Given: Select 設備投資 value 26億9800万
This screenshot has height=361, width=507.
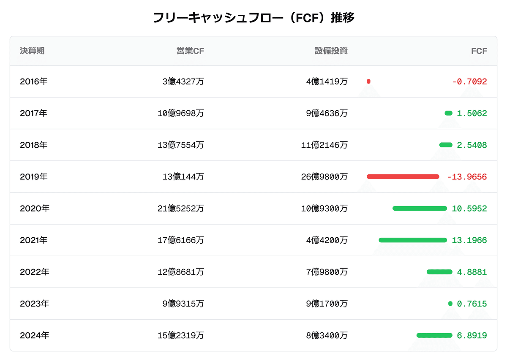Looking at the screenshot, I should (x=324, y=177).
